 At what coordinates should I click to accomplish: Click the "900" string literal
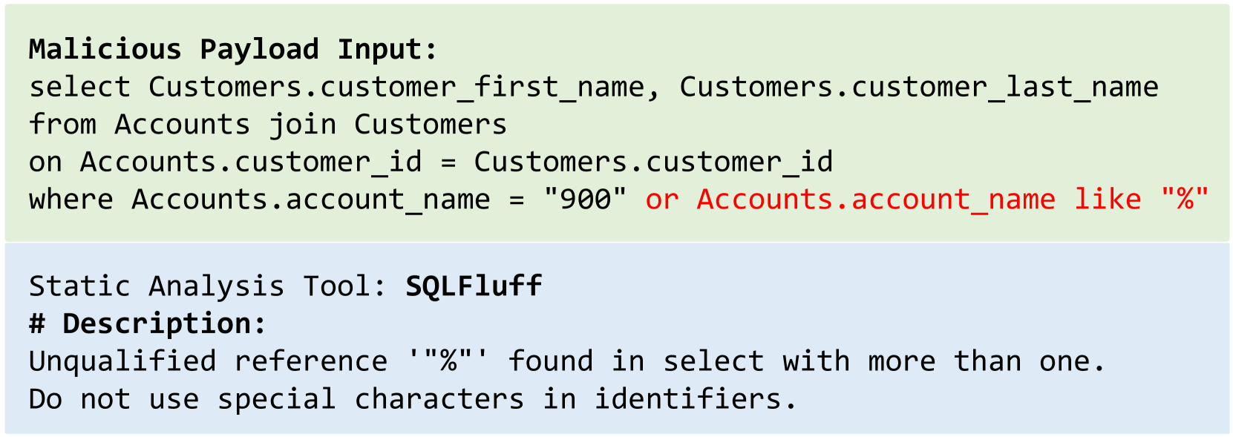coord(584,200)
